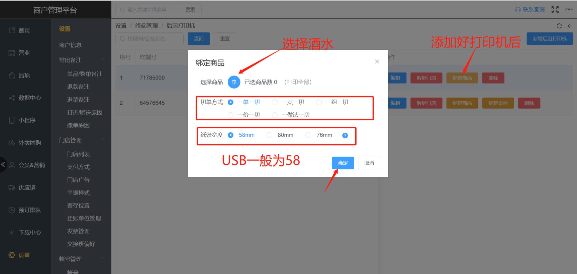The image size is (577, 274).
Task: Click the trash icon beside 选择商品
Action: pos(234,82)
